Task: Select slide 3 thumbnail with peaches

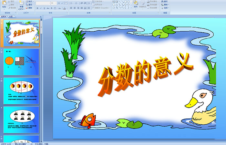Action: tap(21, 91)
